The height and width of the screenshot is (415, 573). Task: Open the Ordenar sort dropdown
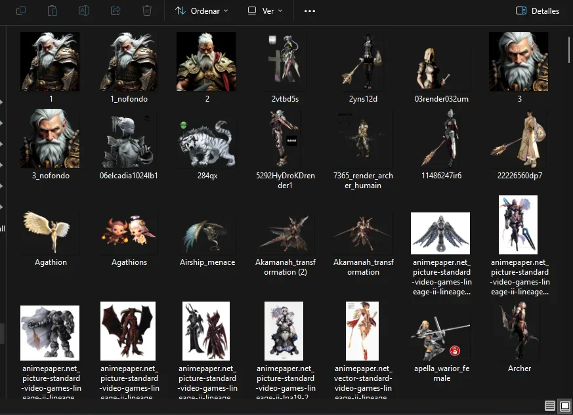202,11
